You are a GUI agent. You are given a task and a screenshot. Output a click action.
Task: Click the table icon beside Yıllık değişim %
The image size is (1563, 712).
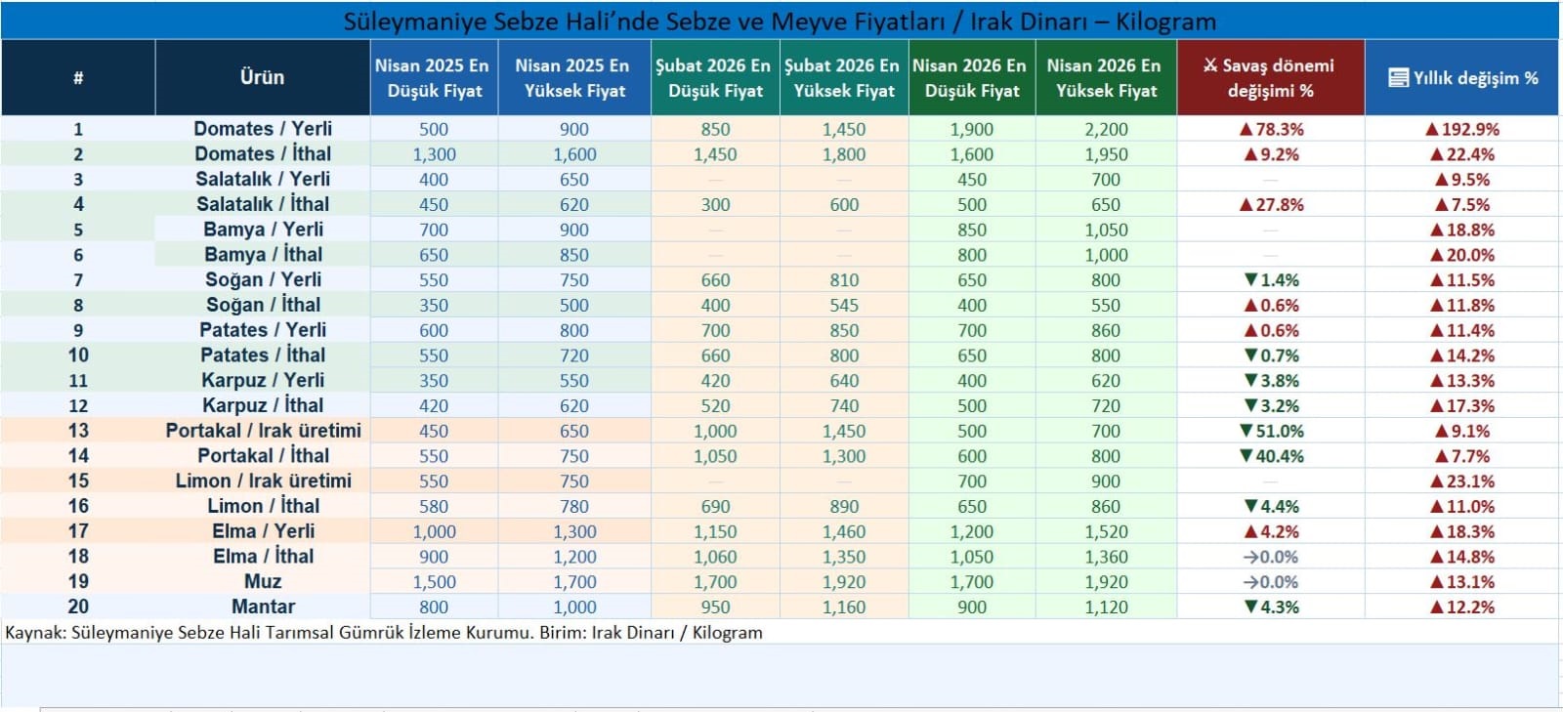point(1398,78)
